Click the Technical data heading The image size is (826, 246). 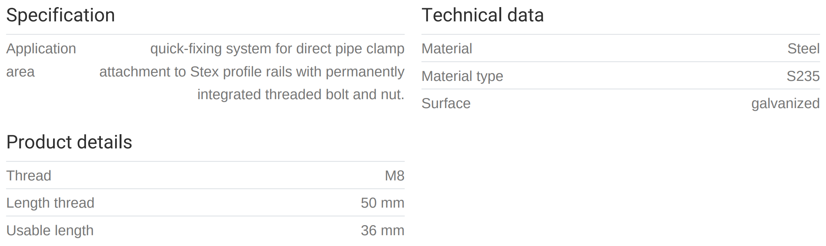(482, 16)
